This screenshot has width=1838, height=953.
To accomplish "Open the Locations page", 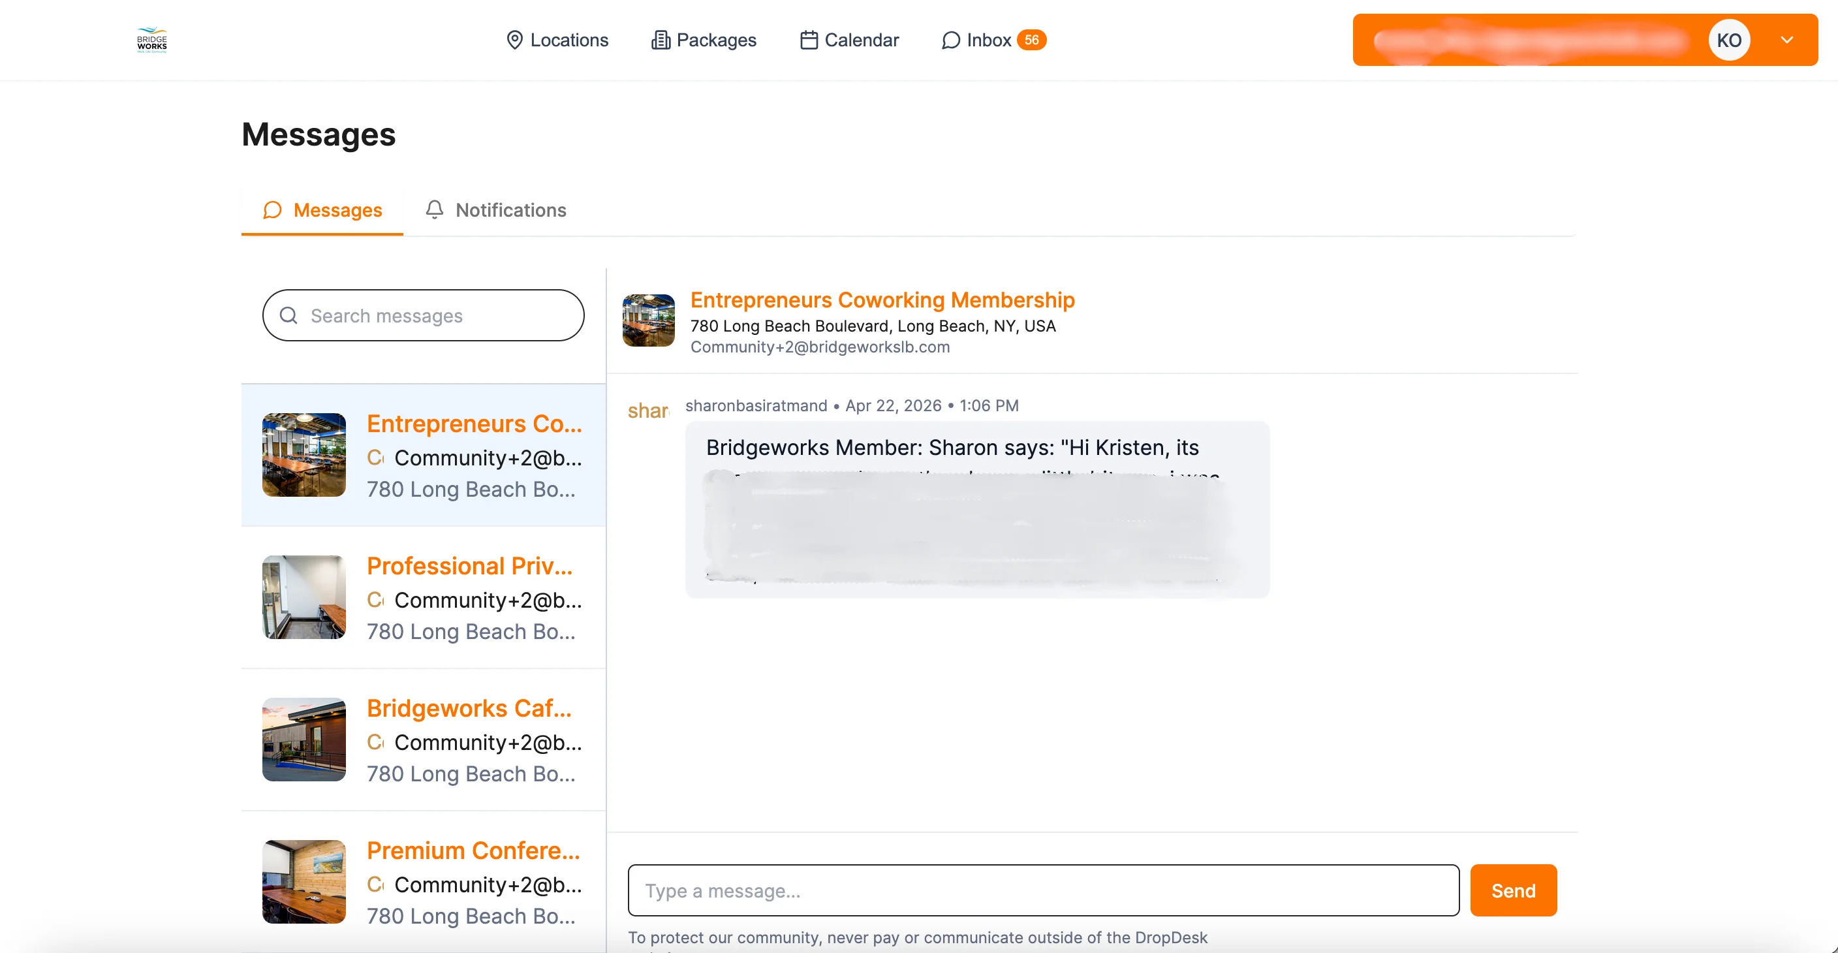I will point(557,40).
